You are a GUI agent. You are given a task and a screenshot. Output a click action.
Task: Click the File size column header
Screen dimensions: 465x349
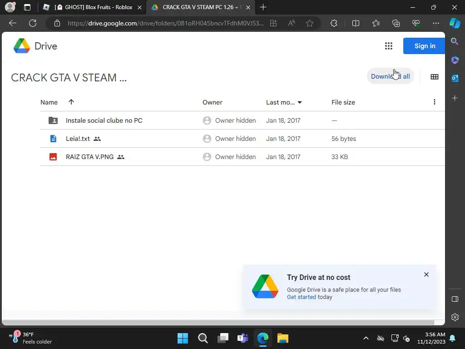[x=343, y=102]
